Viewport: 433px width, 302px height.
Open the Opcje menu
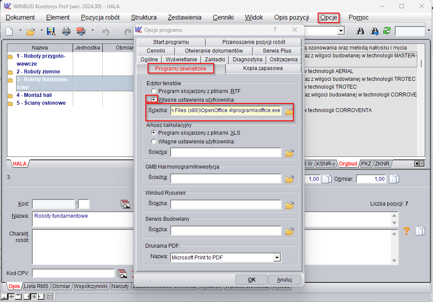coord(329,17)
